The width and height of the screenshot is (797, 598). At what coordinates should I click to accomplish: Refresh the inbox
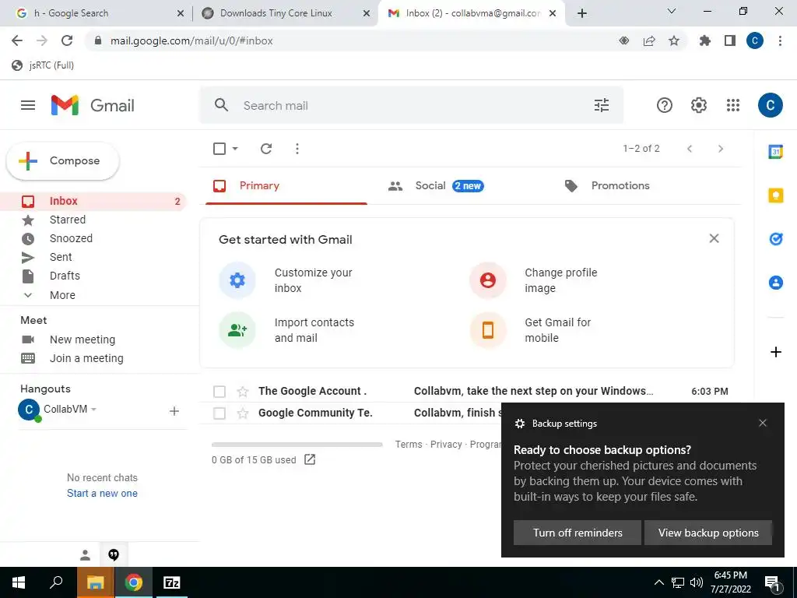pos(266,149)
